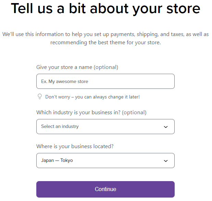Click the word 'Continue' on the button
The image size is (212, 201).
(x=105, y=189)
